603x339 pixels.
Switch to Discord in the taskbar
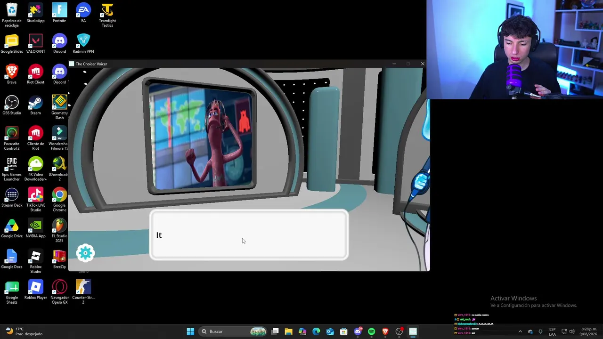[x=358, y=331]
